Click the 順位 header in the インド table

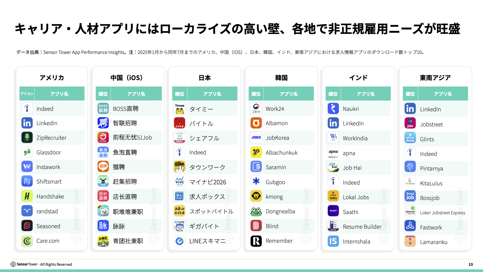click(333, 94)
